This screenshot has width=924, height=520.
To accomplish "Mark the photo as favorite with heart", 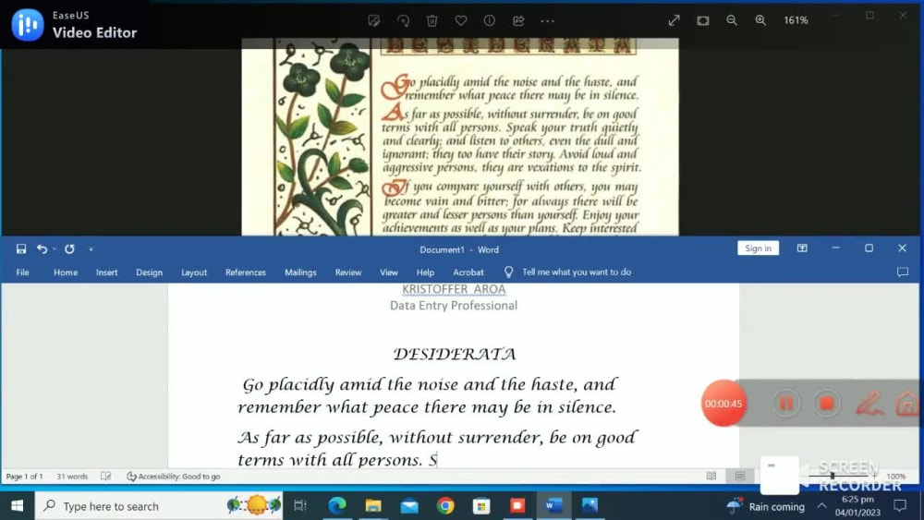I will click(x=461, y=20).
